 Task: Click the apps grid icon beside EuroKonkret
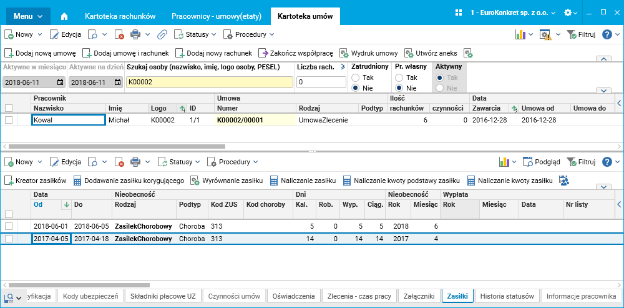(x=458, y=12)
